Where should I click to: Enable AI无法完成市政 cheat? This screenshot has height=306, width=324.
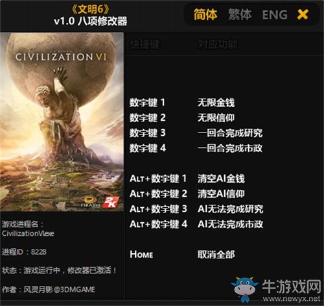tap(230, 224)
